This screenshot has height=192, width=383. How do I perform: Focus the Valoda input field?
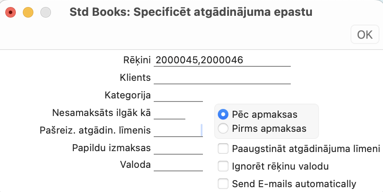(178, 165)
